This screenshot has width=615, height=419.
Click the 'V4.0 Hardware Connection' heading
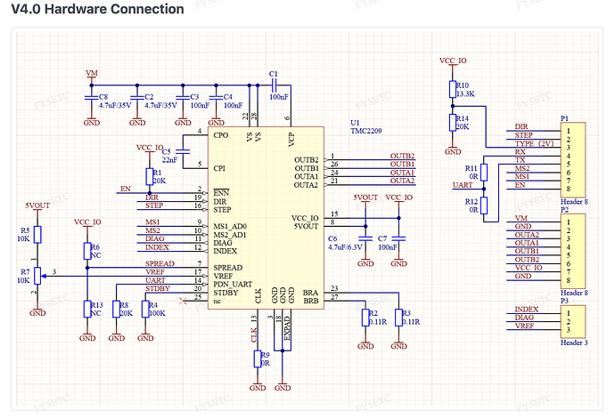click(x=98, y=9)
